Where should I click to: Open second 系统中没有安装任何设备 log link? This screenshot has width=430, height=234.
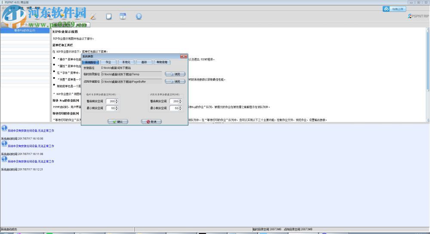31,146
